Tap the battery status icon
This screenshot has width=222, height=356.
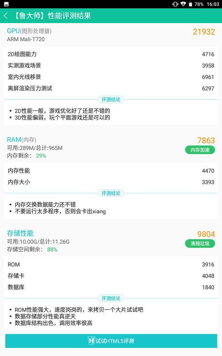click(191, 4)
